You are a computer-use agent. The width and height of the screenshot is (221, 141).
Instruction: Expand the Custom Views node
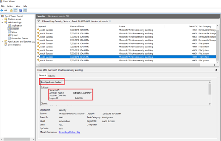point(2,19)
